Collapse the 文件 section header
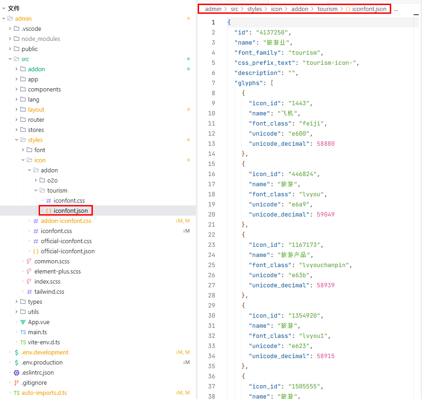Viewport: 422px width, 399px height. point(4,8)
